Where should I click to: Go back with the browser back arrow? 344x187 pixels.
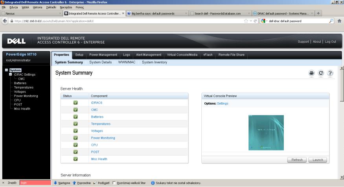(5, 21)
